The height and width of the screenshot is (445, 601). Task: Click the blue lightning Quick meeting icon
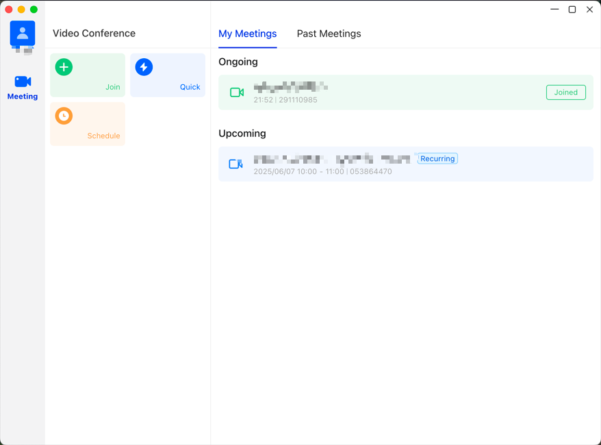144,67
